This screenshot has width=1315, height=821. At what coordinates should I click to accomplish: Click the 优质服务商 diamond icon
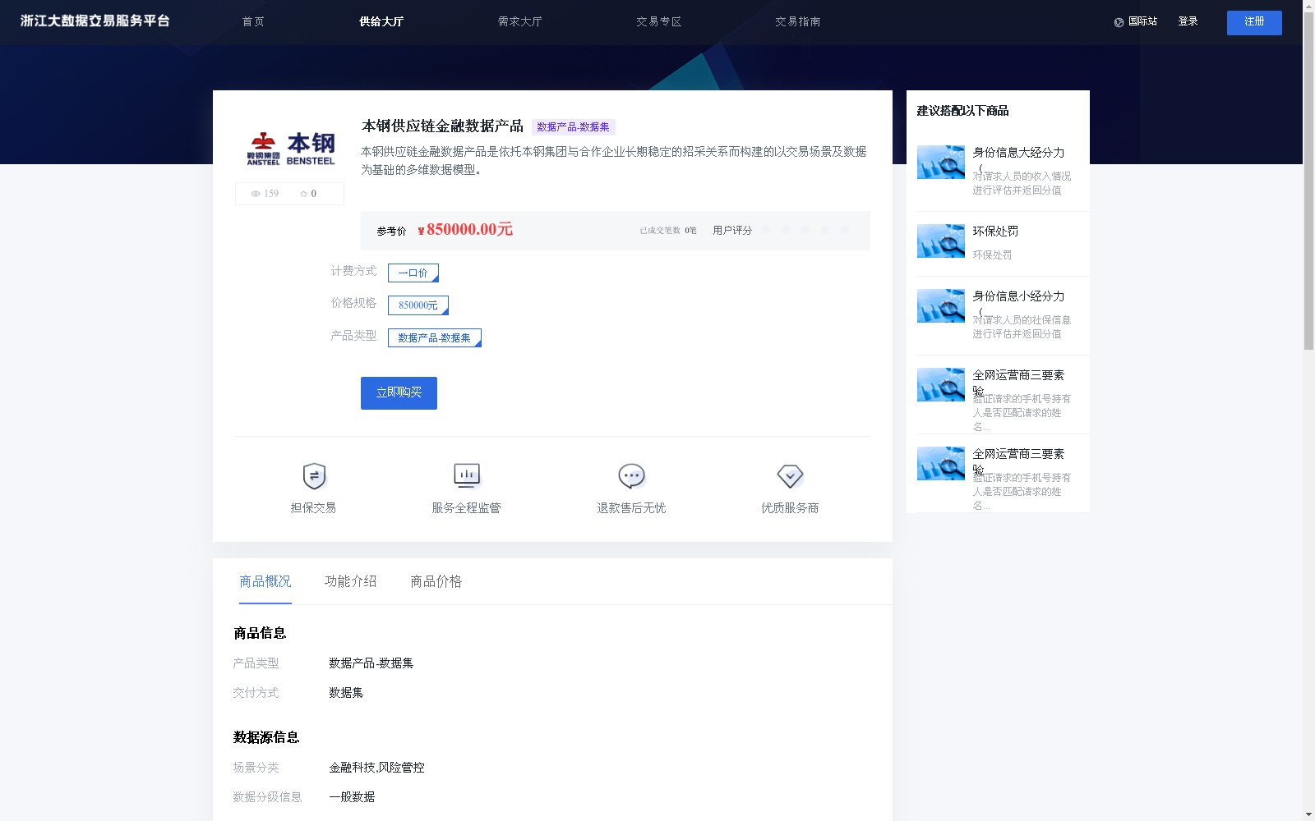tap(790, 476)
